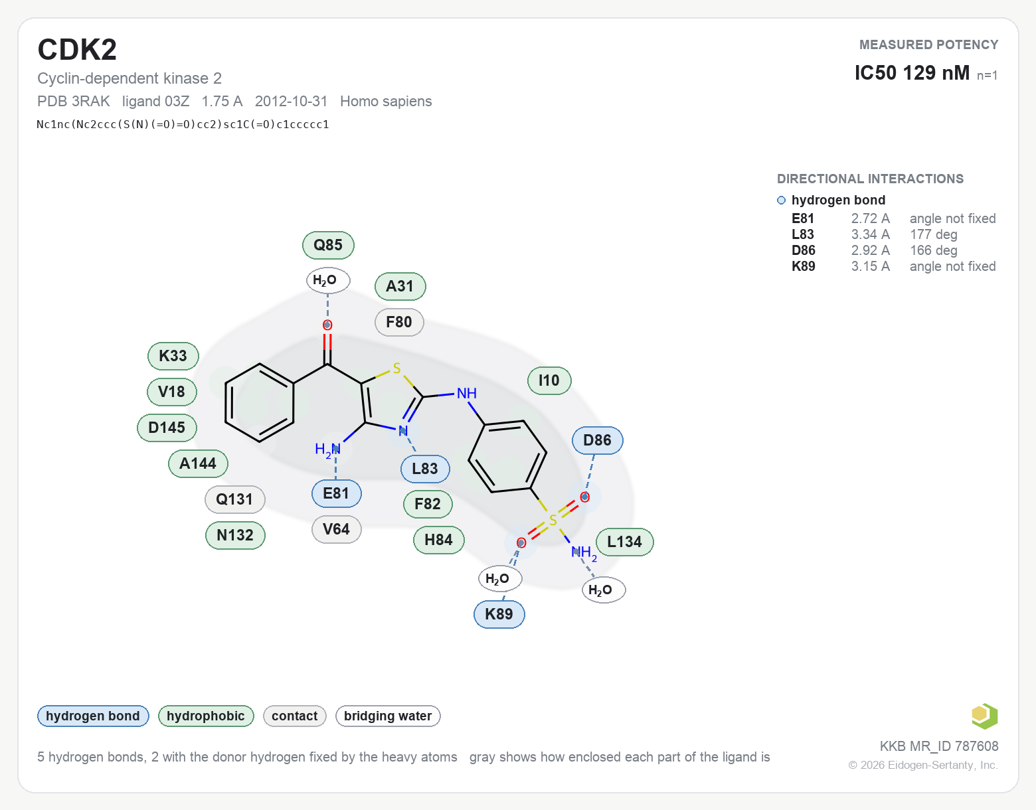Select the E81 row in interactions table
Viewport: 1036px width, 810px height.
click(893, 218)
